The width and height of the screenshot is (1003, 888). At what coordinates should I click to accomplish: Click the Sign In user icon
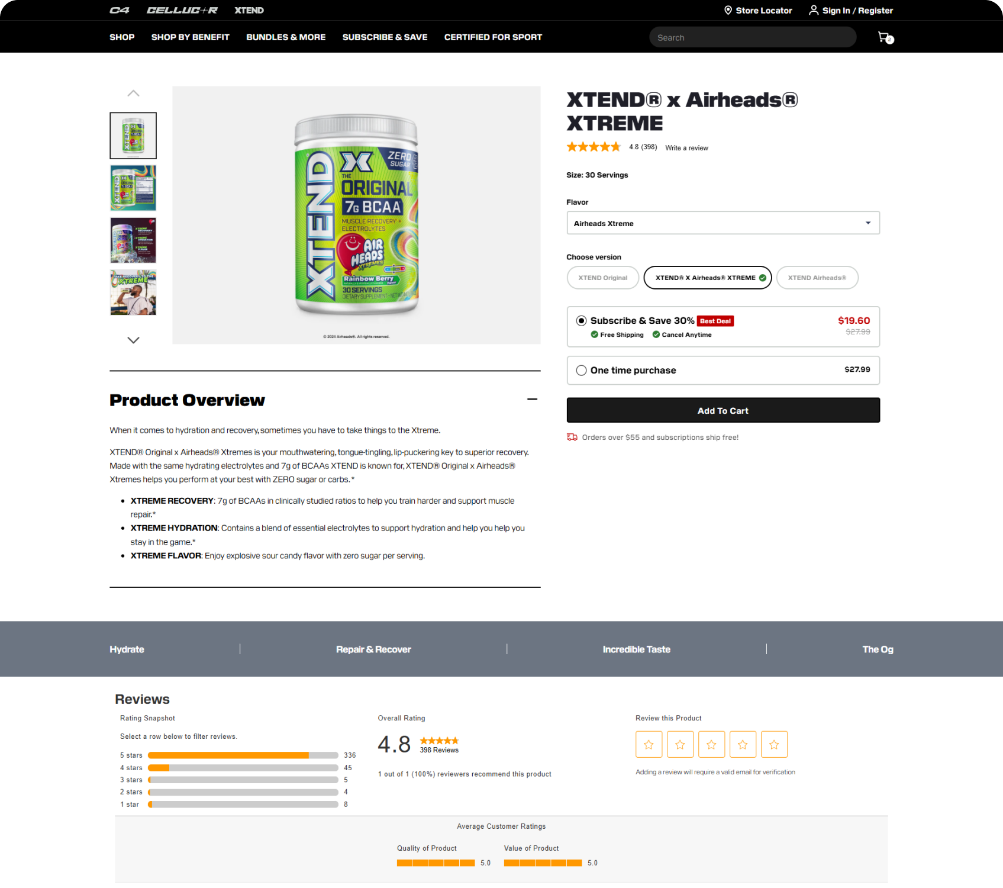point(814,10)
